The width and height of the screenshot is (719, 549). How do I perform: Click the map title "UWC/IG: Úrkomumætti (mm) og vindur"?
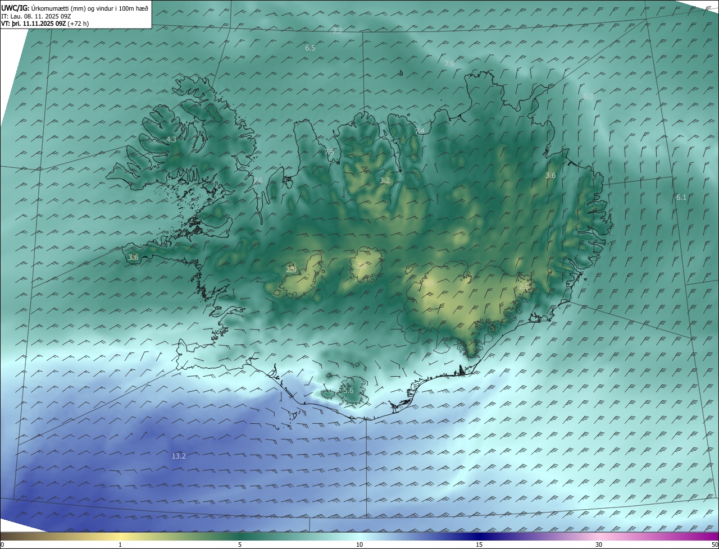[75, 8]
